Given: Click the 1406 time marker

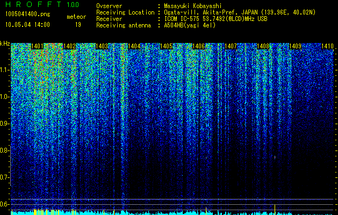Looking at the screenshot, I should [x=198, y=46].
